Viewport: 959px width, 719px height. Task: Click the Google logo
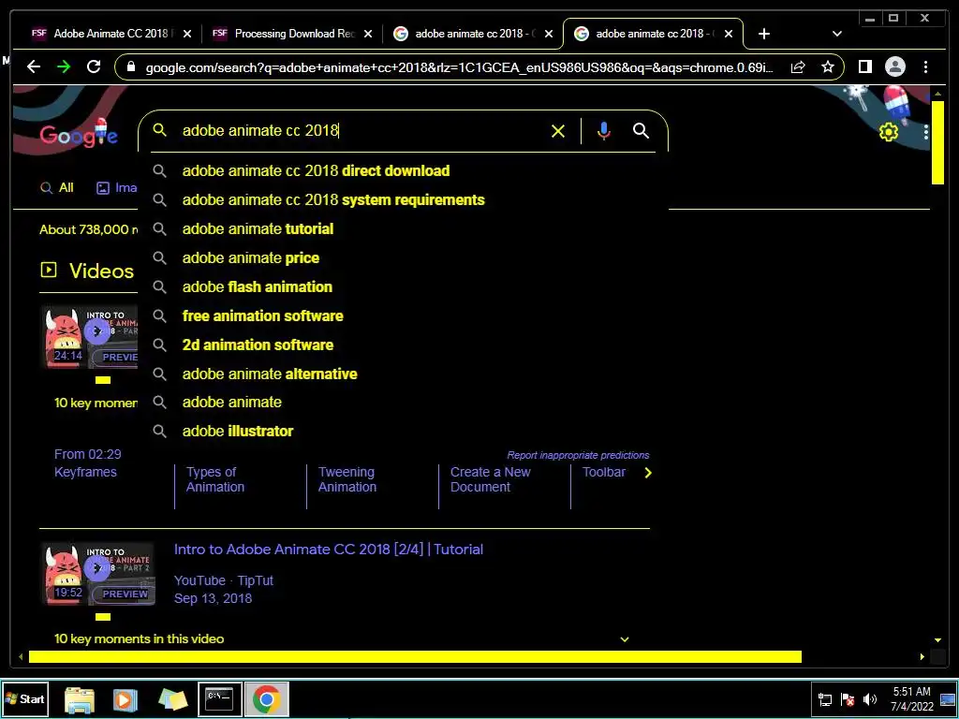click(79, 133)
